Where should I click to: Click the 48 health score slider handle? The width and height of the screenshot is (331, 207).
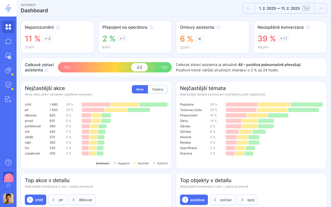tap(139, 67)
